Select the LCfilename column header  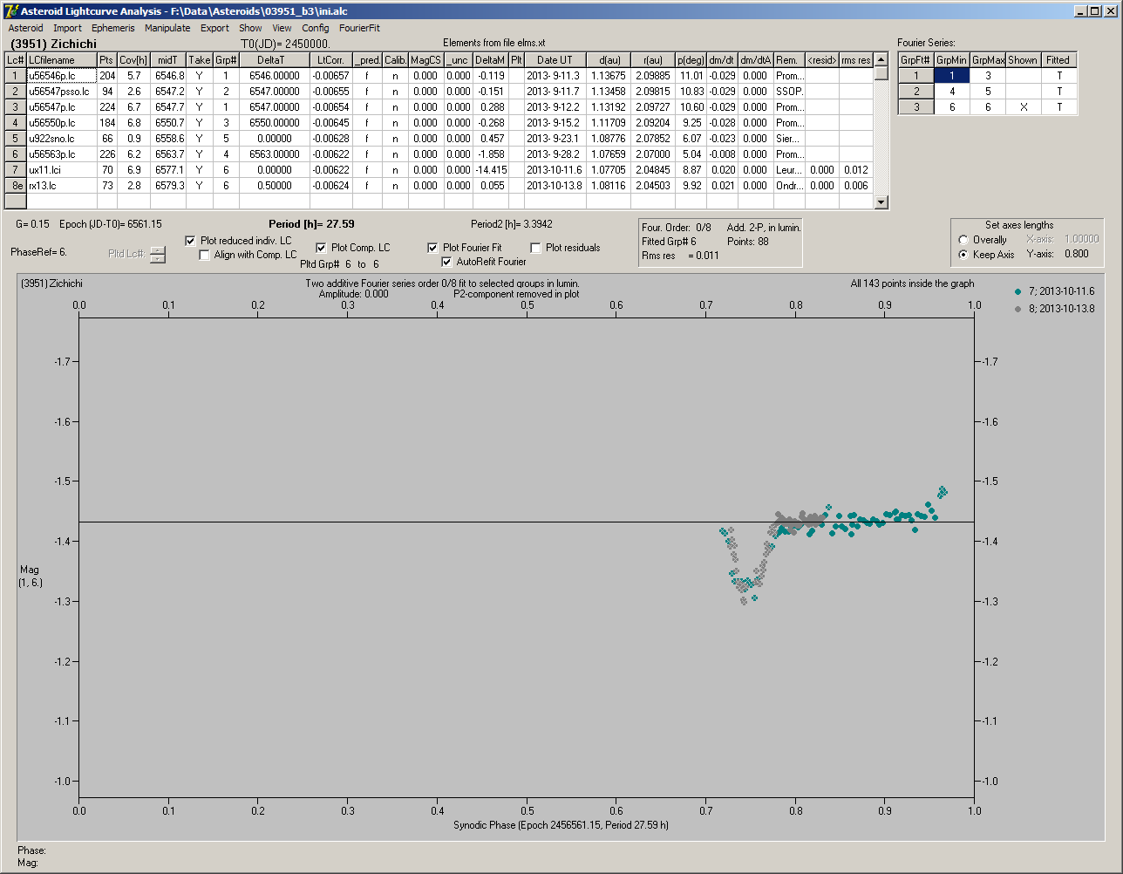[61, 60]
